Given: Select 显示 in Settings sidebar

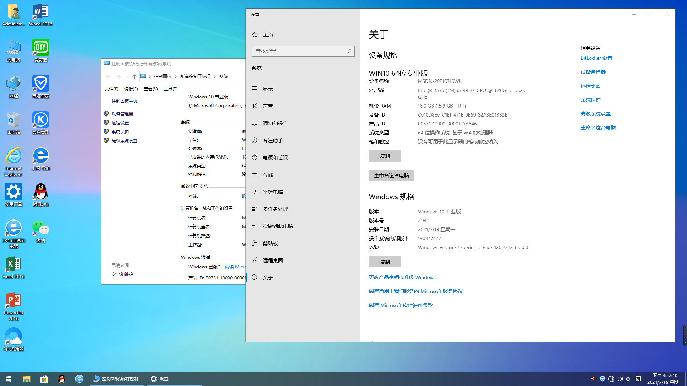Looking at the screenshot, I should 303,89.
